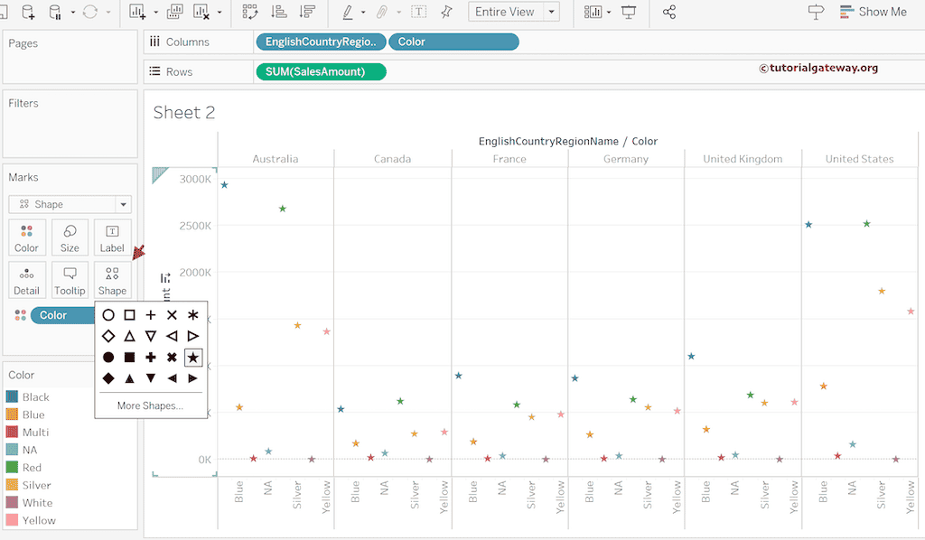Select the triangle shape in the palette
This screenshot has height=540, width=925.
coord(129,335)
